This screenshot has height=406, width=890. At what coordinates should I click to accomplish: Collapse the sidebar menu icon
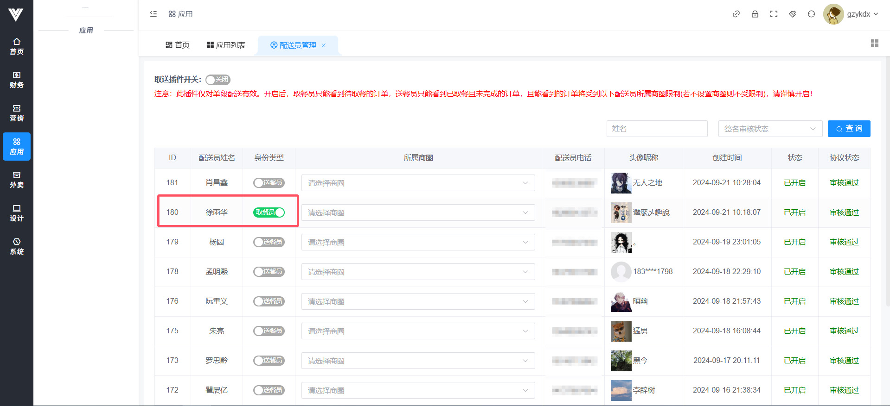click(x=154, y=14)
